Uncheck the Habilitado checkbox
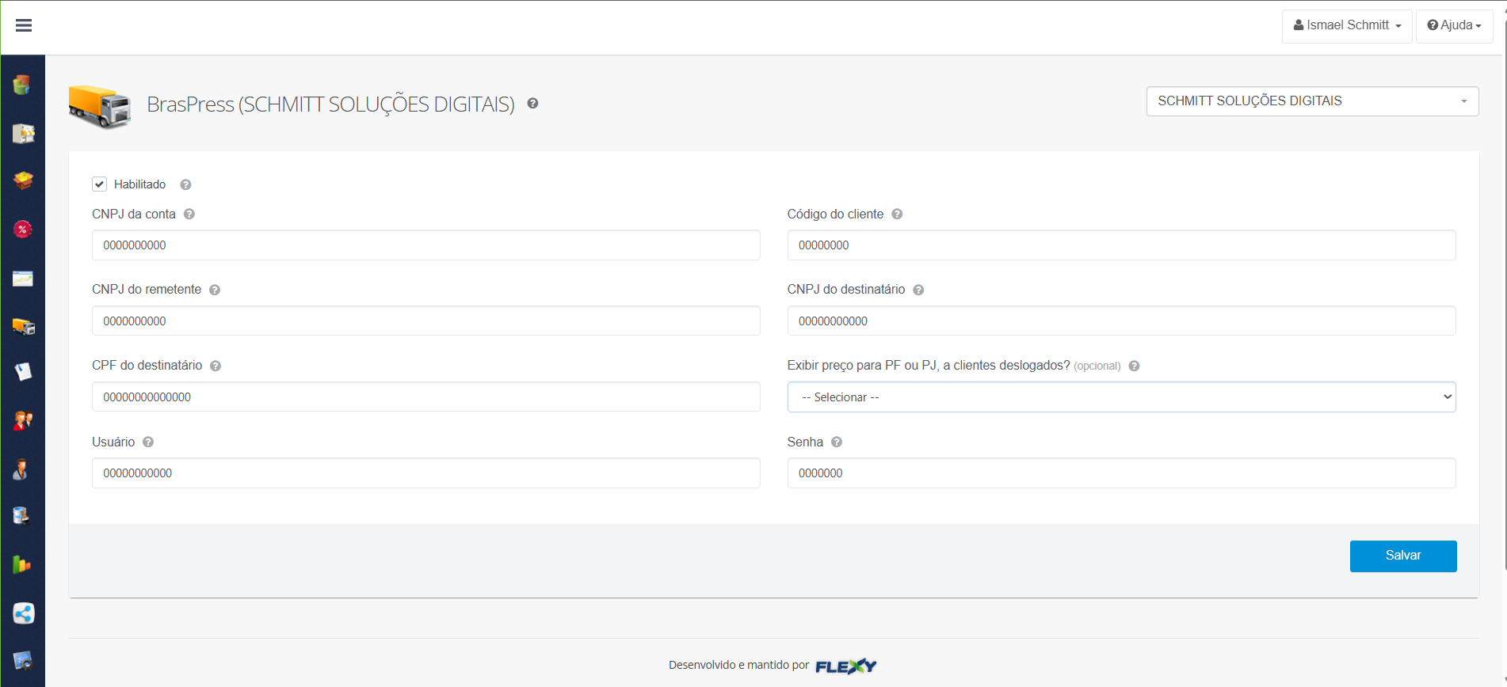Image resolution: width=1507 pixels, height=687 pixels. [100, 184]
